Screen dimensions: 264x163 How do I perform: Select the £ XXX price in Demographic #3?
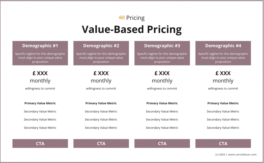tap(162, 73)
